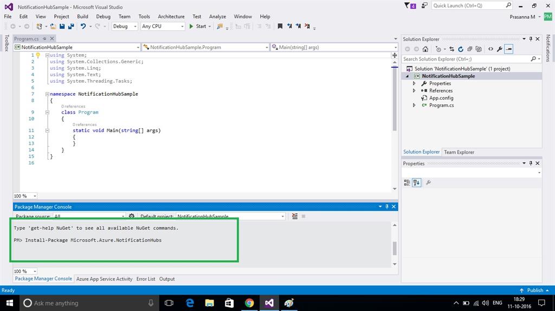Click the Clear Console icon
This screenshot has width=555, height=311.
(295, 216)
